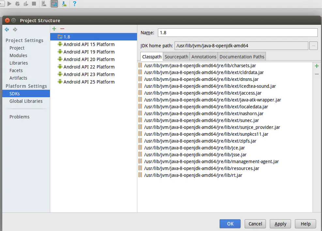Select jaccess.jar classpath entry
The image size is (322, 231).
point(225,93)
